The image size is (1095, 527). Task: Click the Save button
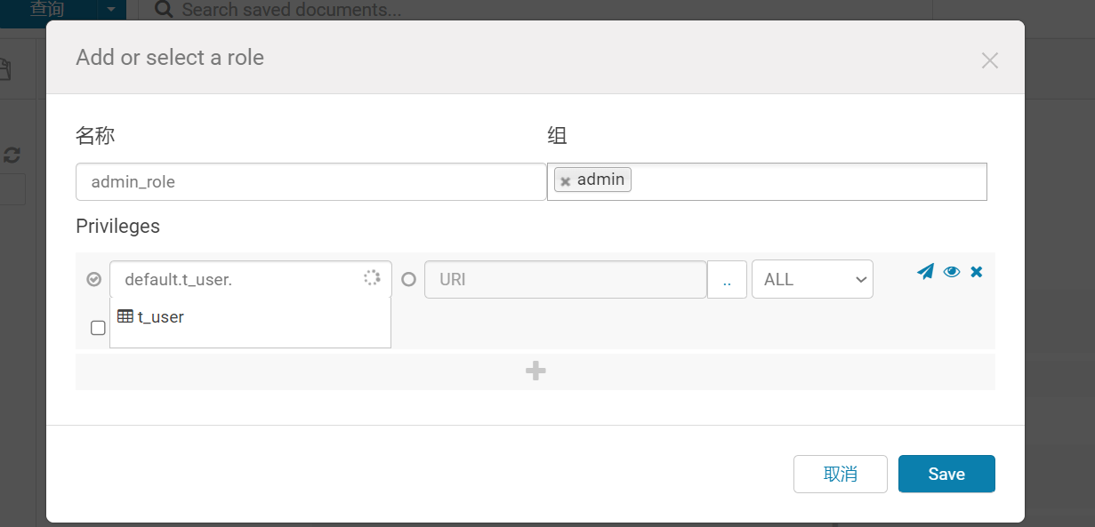coord(946,474)
